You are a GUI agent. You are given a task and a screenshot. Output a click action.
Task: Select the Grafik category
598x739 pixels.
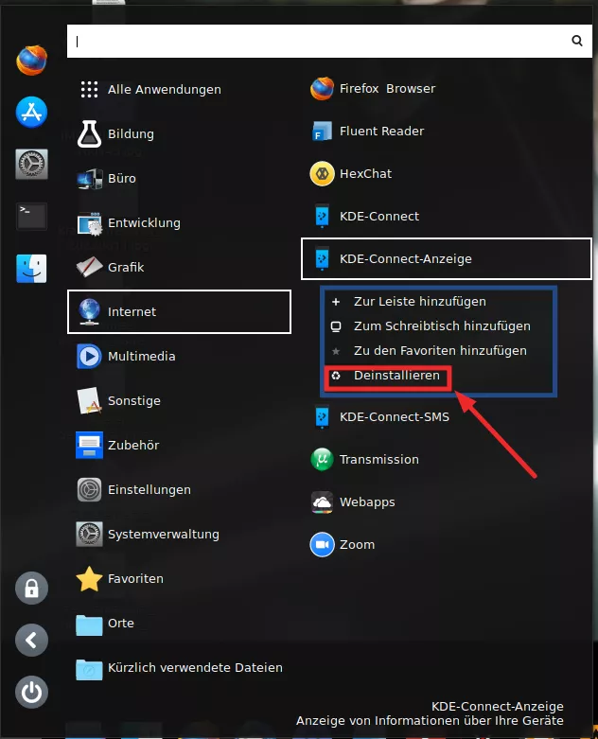tap(179, 267)
